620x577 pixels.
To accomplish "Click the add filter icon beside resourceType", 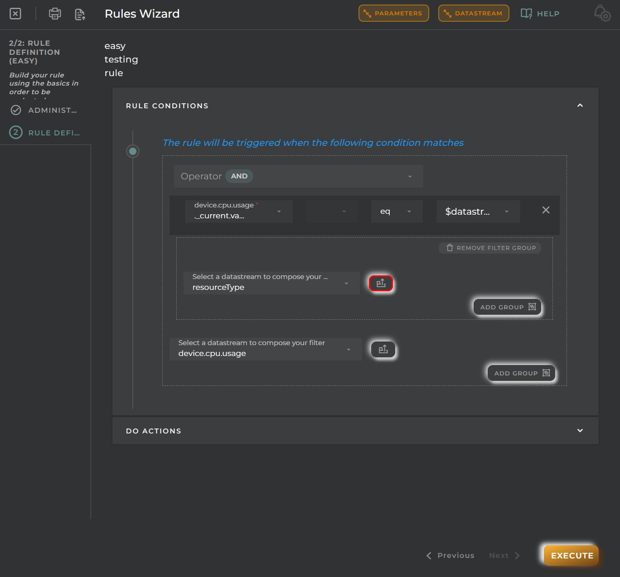I will click(x=381, y=284).
